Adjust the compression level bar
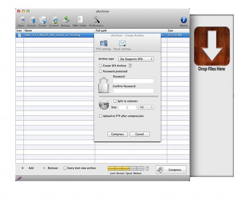 [126, 168]
